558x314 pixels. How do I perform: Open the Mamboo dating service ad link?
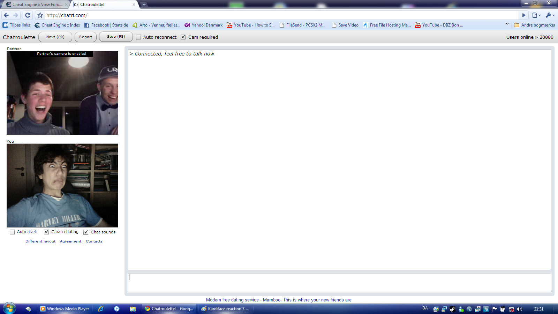coord(279,300)
